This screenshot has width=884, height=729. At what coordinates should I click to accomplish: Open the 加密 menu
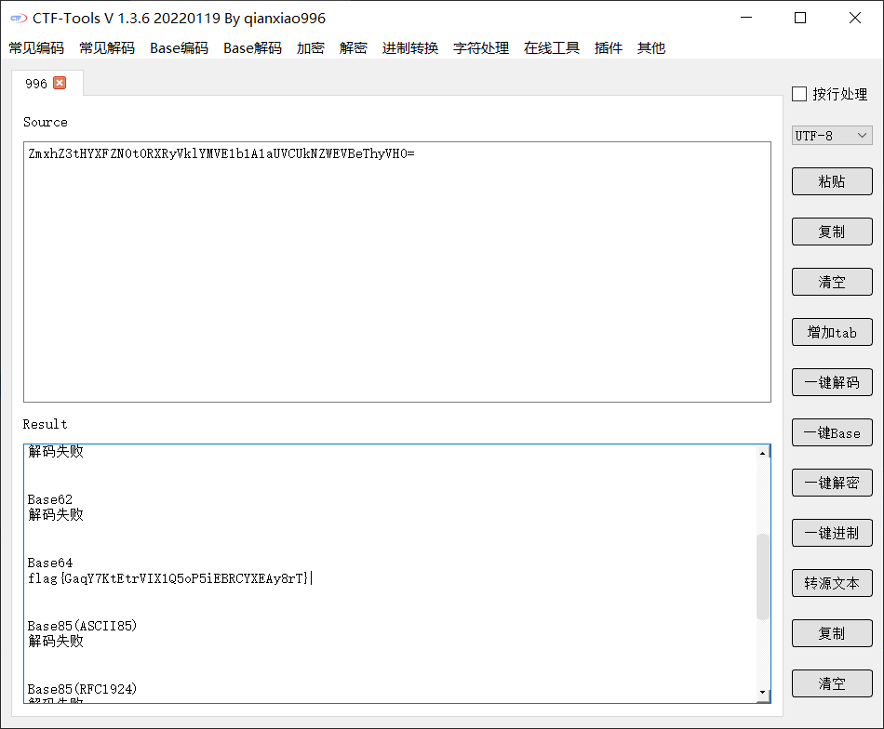click(311, 47)
